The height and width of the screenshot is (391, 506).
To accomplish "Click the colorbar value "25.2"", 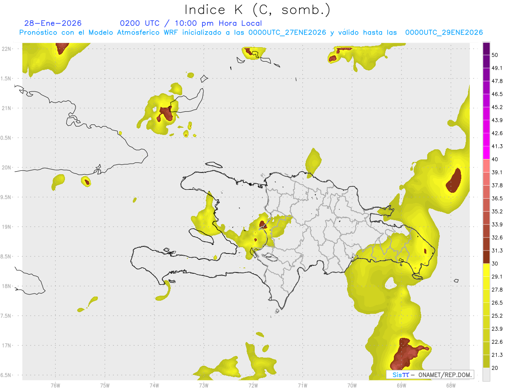I will [x=498, y=316].
